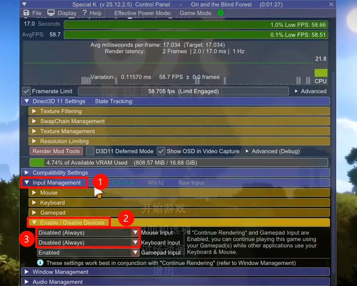Expand the Mouse input section
This screenshot has height=286, width=357.
coord(179,193)
